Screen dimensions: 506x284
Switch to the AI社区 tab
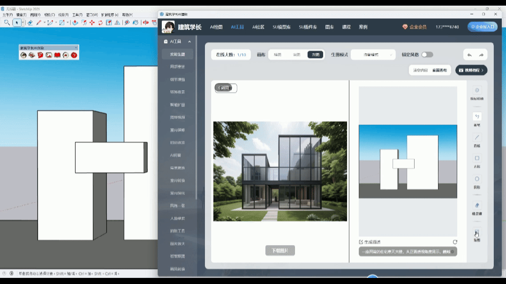point(258,27)
